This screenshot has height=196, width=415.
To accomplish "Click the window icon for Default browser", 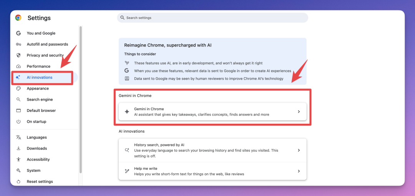I will coord(18,110).
